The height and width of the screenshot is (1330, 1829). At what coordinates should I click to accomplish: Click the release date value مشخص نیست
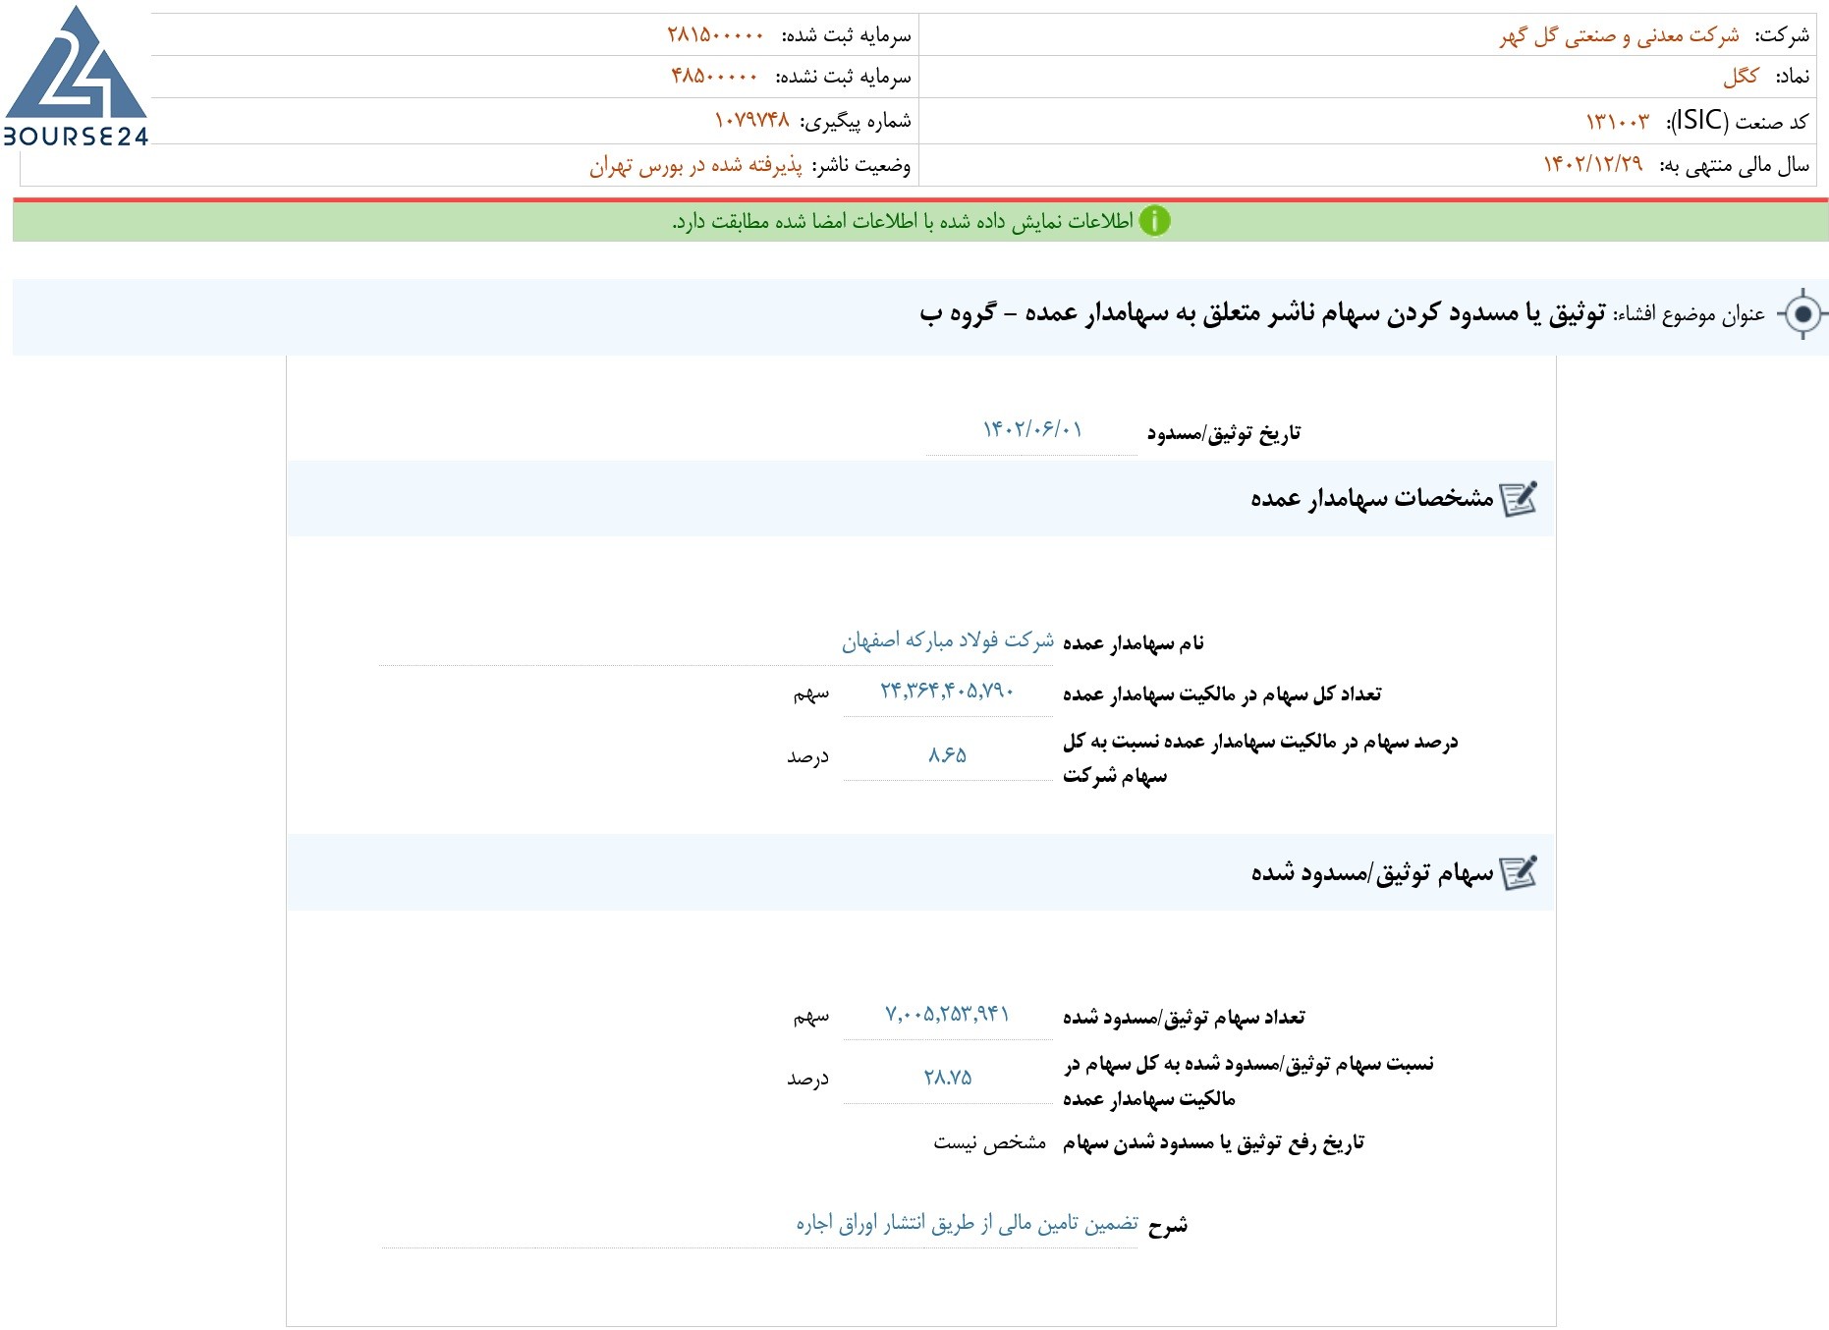tap(989, 1142)
